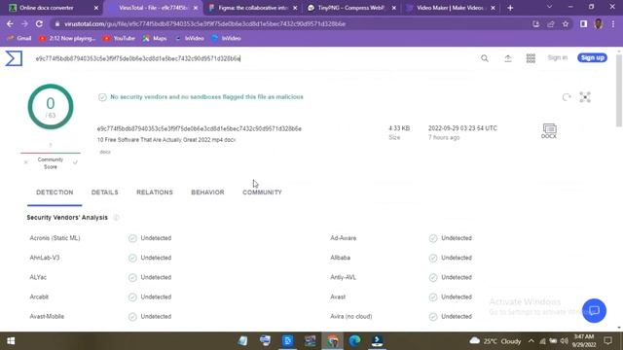Open the COMMUNITY tab
This screenshot has height=350, width=623.
click(262, 192)
